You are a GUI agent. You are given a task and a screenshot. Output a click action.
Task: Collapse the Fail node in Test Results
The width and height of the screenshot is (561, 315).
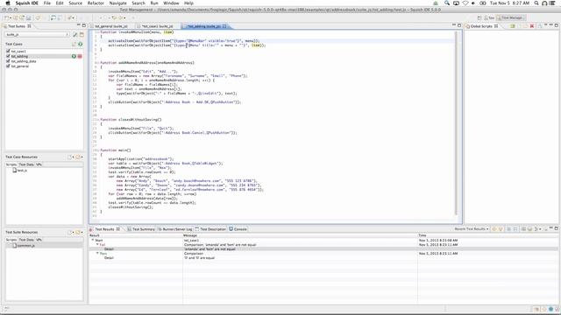coord(97,245)
